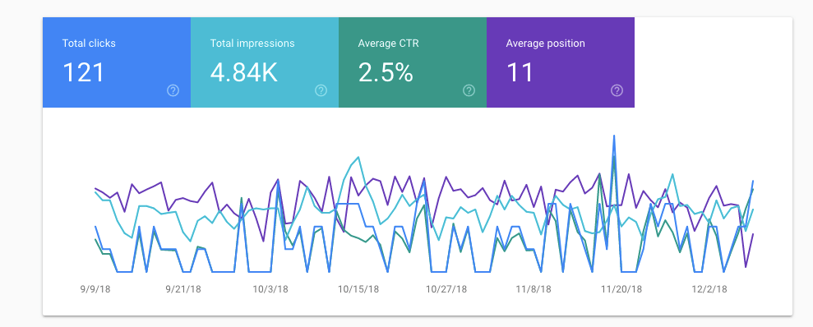Click the 10/27/18 date axis label
Viewport: 813px width, 327px height.
[446, 289]
